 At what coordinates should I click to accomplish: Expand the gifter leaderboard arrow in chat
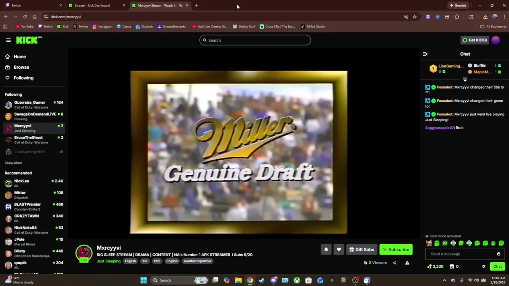[465, 79]
